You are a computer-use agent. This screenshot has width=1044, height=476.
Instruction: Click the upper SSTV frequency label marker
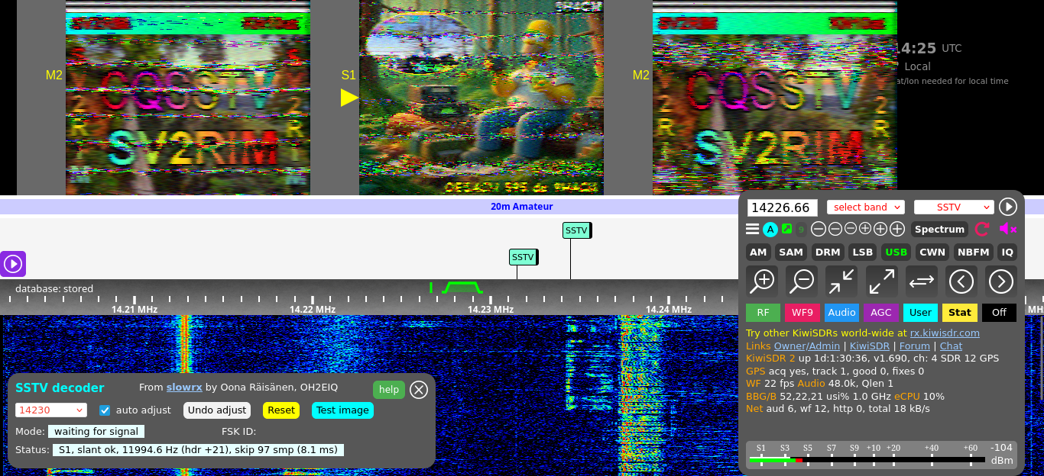coord(577,230)
